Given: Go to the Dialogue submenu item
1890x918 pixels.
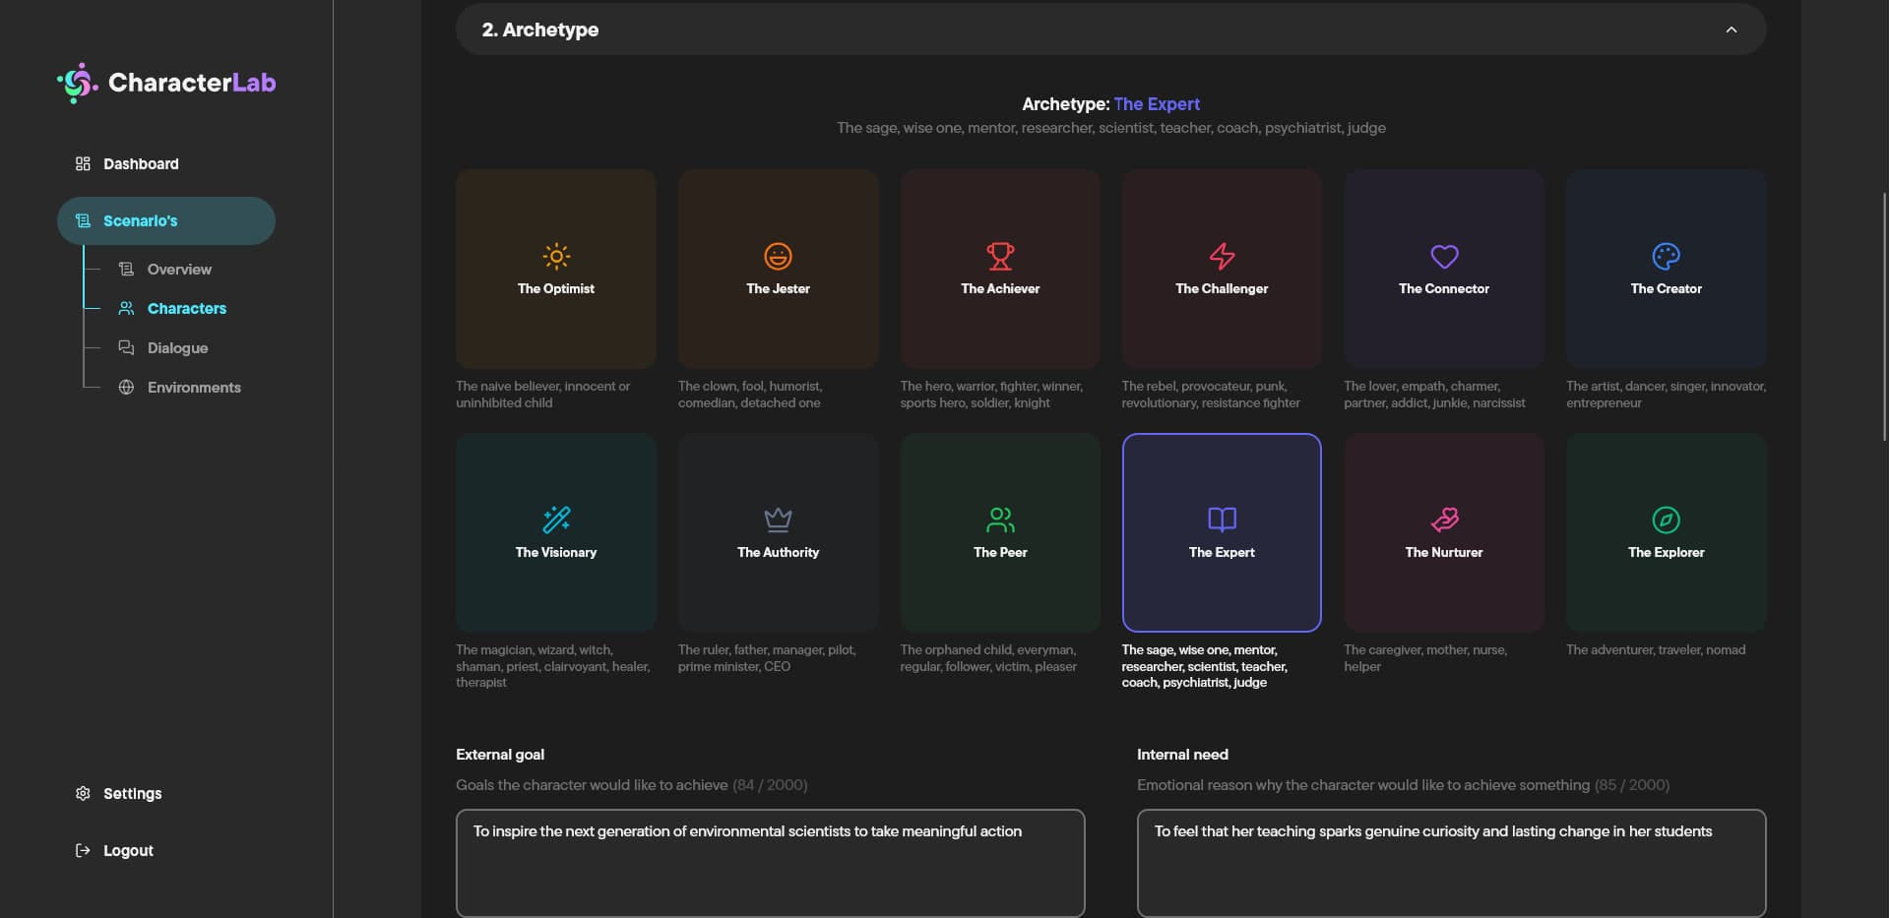Looking at the screenshot, I should pyautogui.click(x=177, y=347).
